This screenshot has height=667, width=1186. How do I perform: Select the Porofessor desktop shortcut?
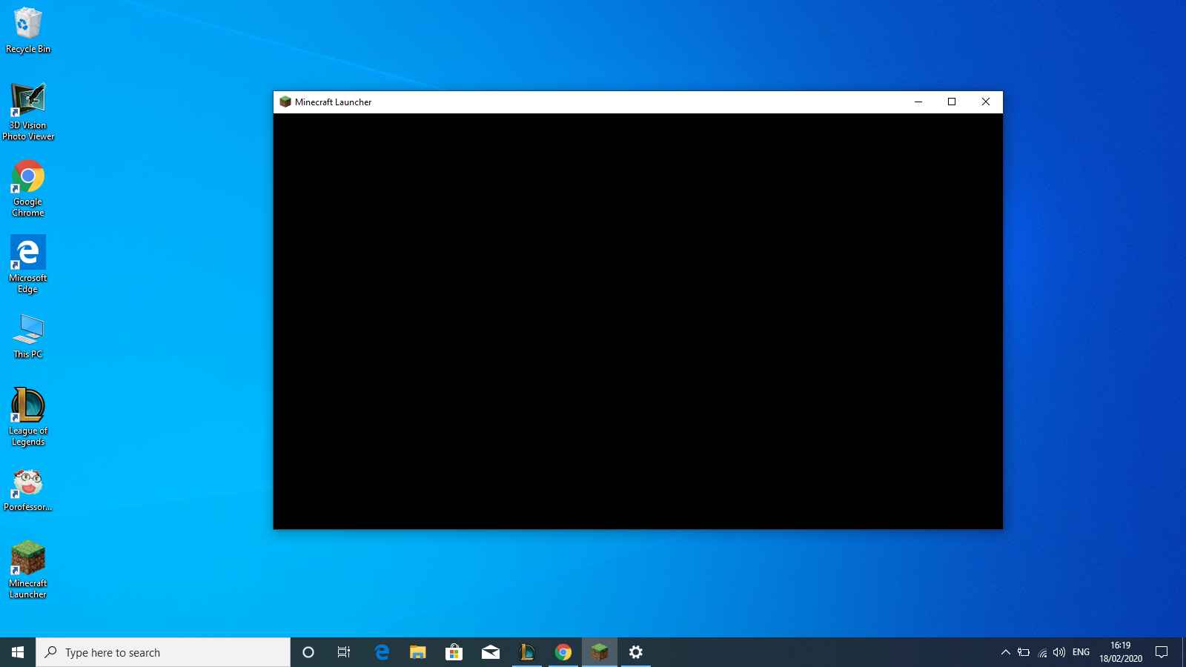28,490
